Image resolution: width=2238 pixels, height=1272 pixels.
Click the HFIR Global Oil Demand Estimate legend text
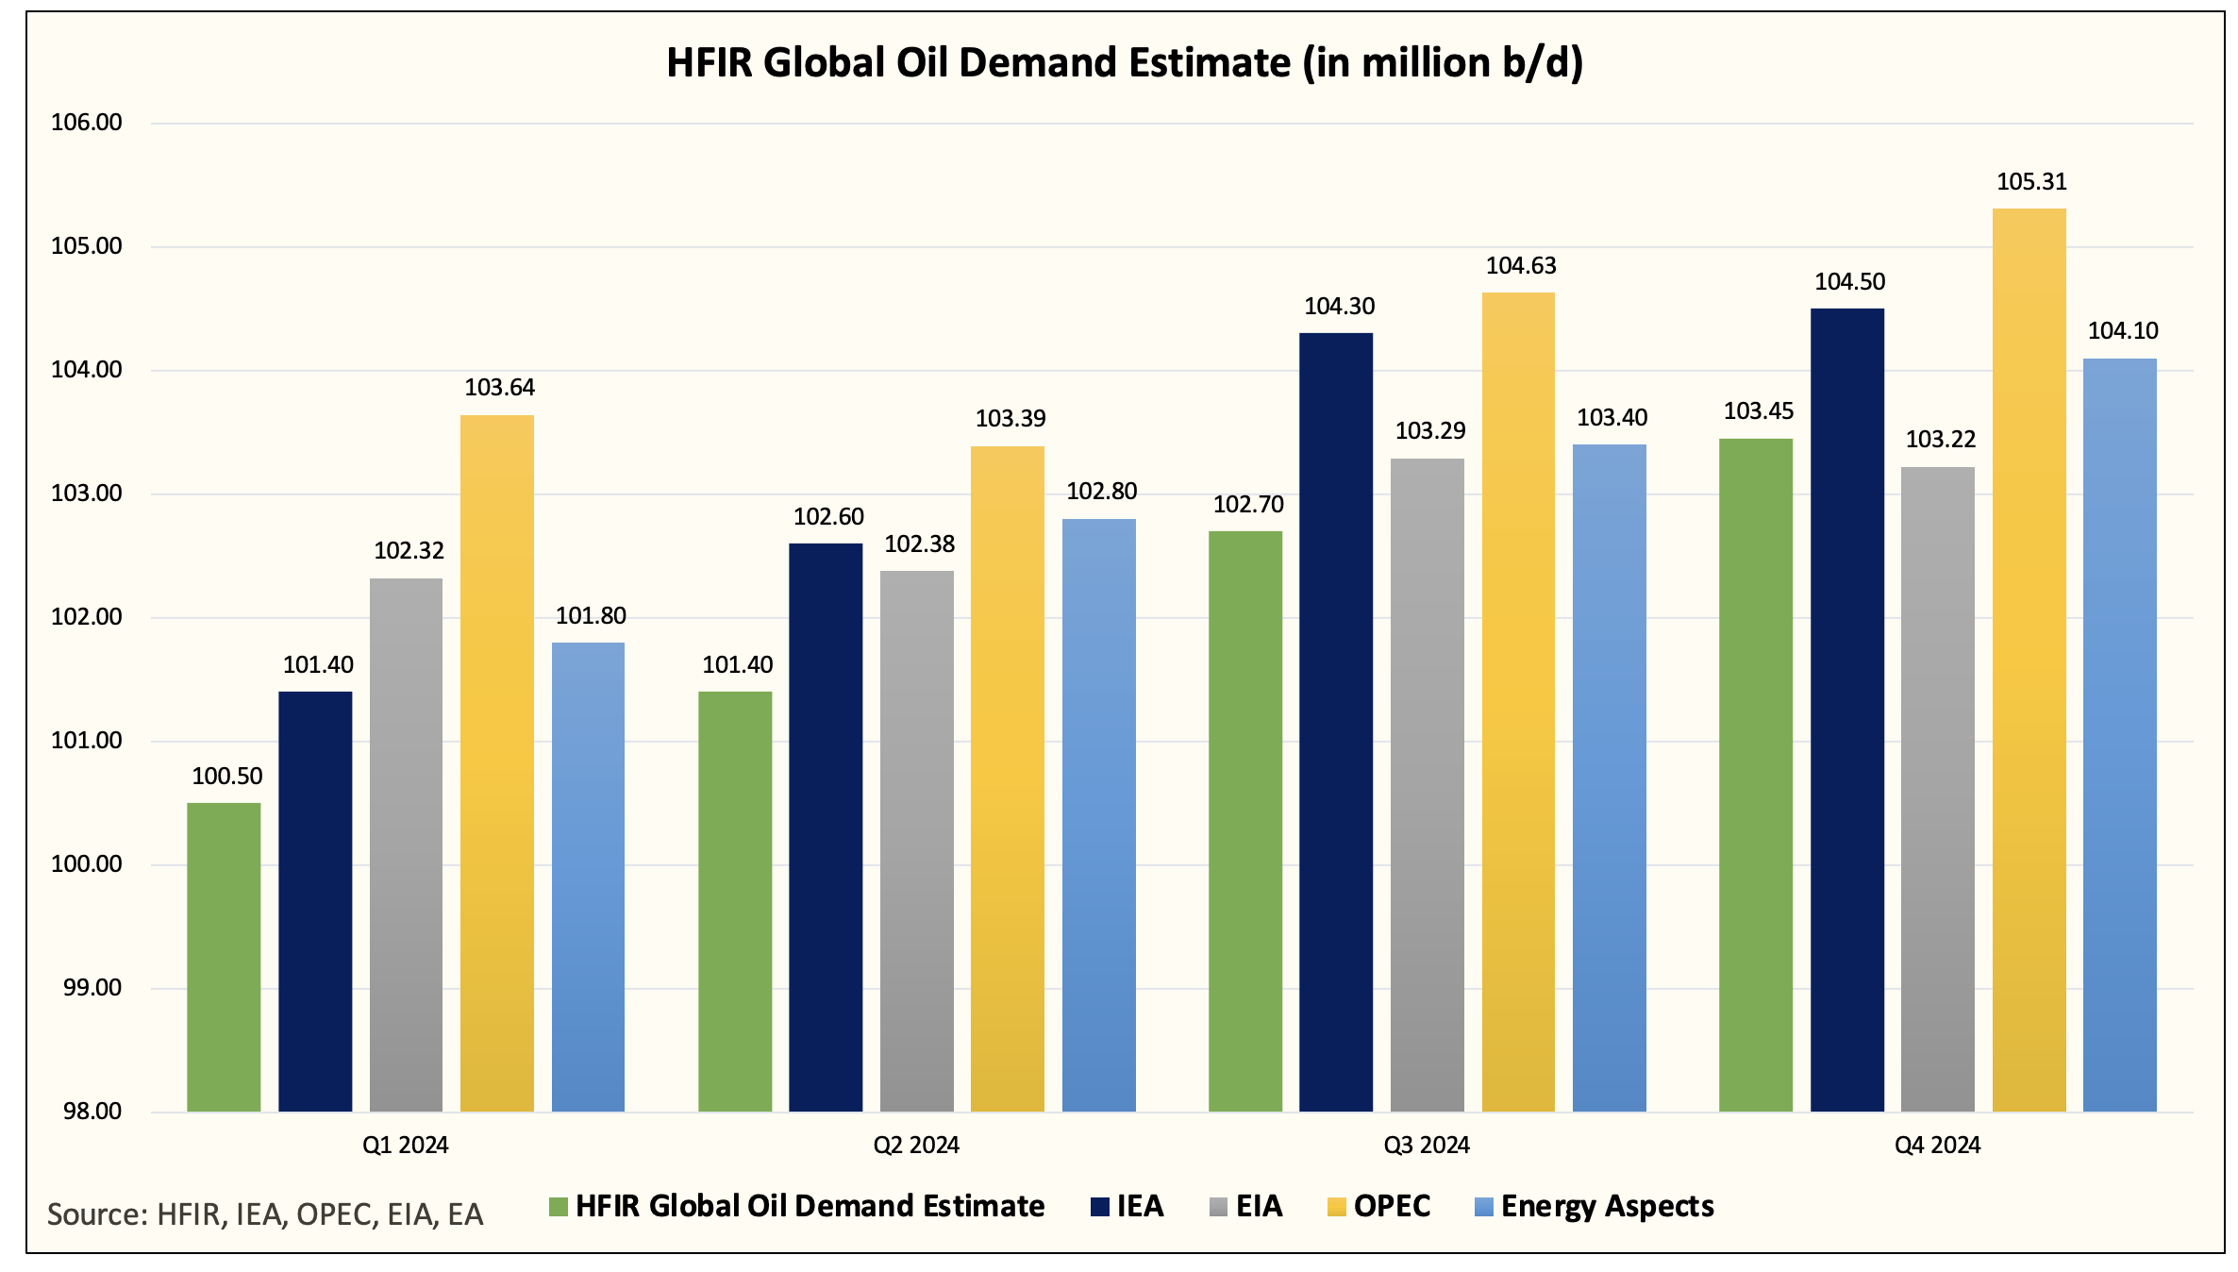810,1207
